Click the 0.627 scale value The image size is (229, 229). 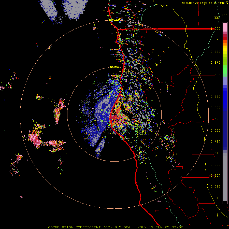(216, 108)
